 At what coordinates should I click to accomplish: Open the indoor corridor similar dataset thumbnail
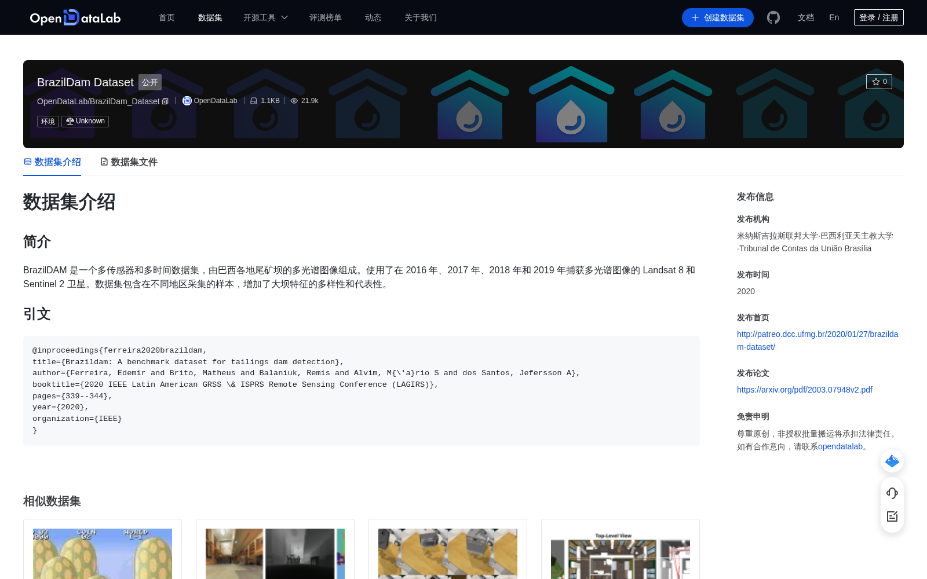275,554
